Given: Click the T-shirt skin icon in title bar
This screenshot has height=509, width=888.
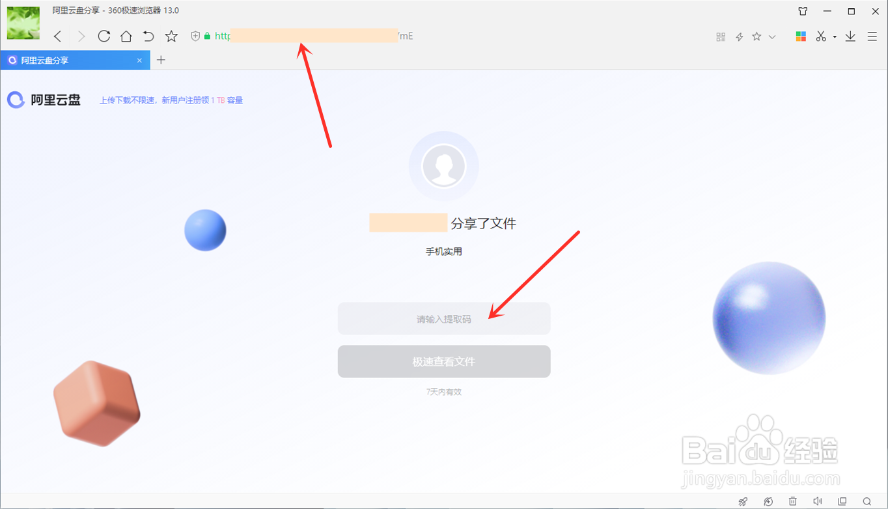Looking at the screenshot, I should click(803, 11).
